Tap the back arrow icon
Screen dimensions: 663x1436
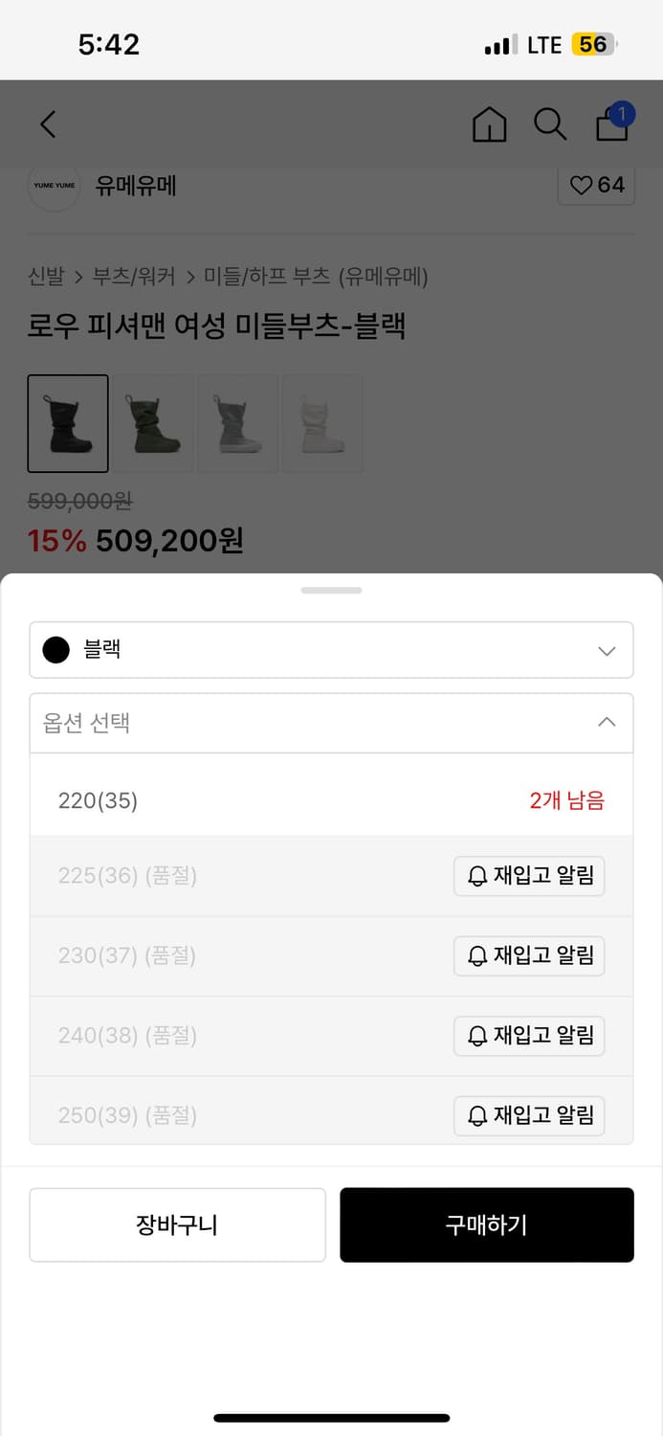[48, 124]
